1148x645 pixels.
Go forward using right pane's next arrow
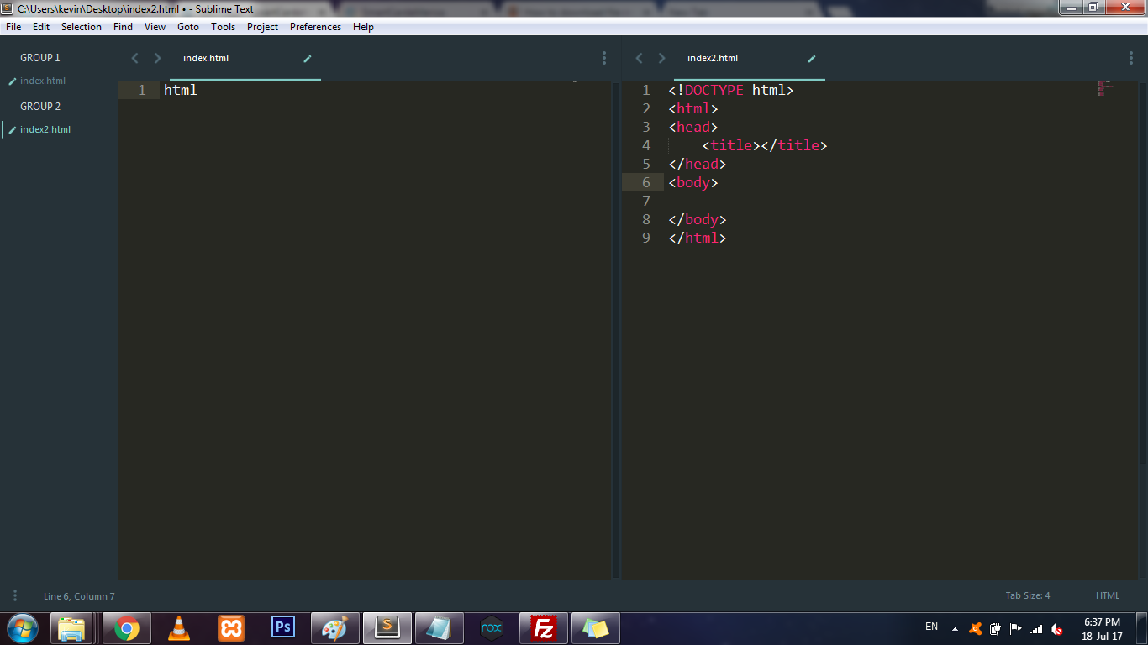(661, 58)
